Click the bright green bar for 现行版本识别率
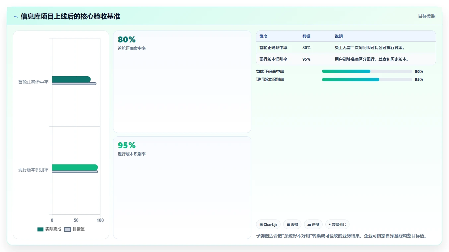Screen dimensions: 449x252 coord(75,167)
